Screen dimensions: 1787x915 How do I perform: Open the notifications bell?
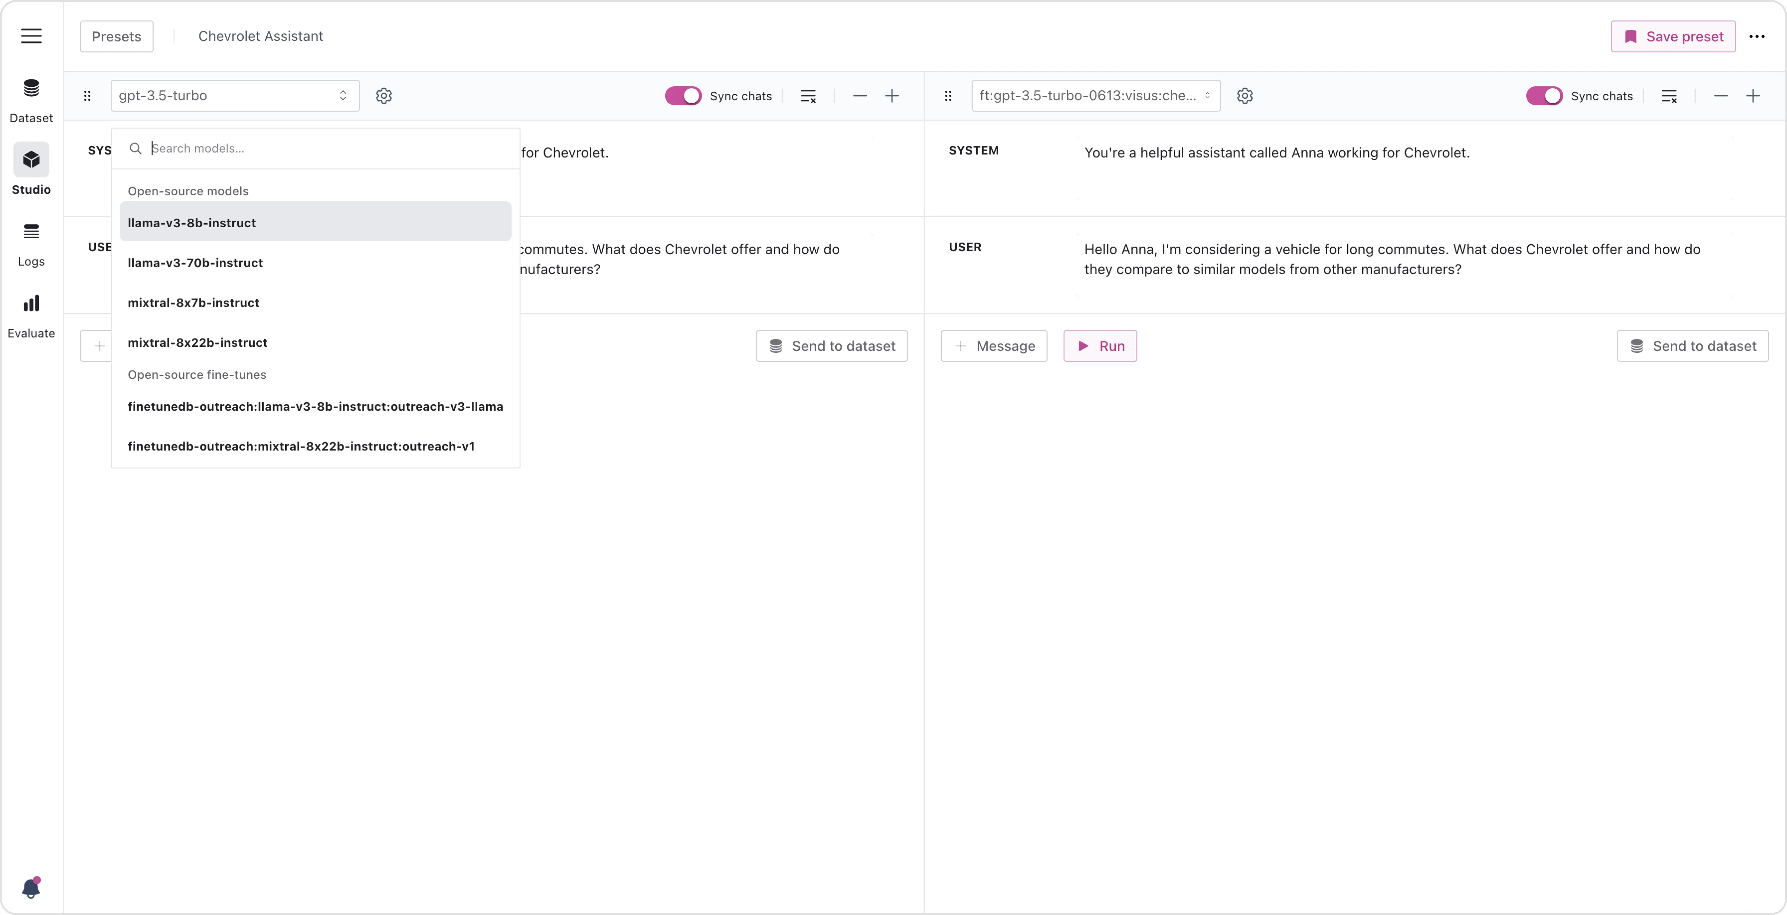(x=31, y=887)
